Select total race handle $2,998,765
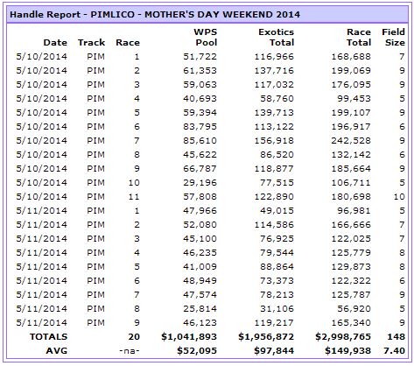This screenshot has width=414, height=366. [x=343, y=337]
